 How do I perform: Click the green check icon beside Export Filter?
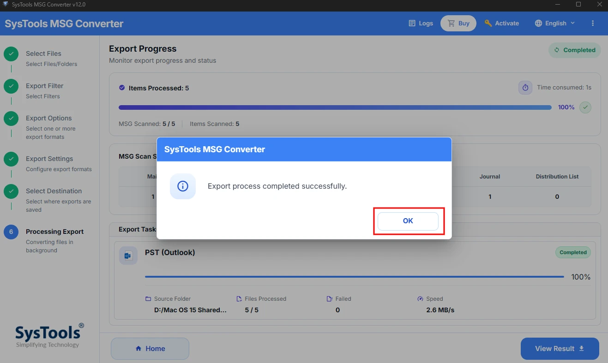(x=11, y=86)
